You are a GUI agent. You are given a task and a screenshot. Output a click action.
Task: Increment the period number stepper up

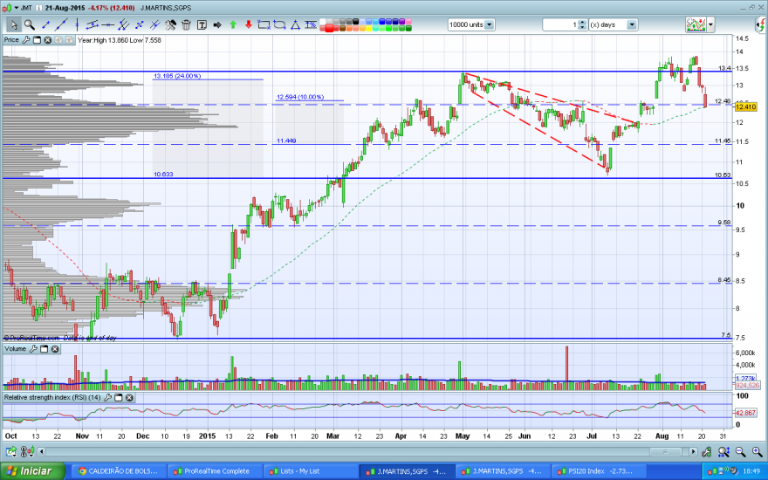coord(582,22)
